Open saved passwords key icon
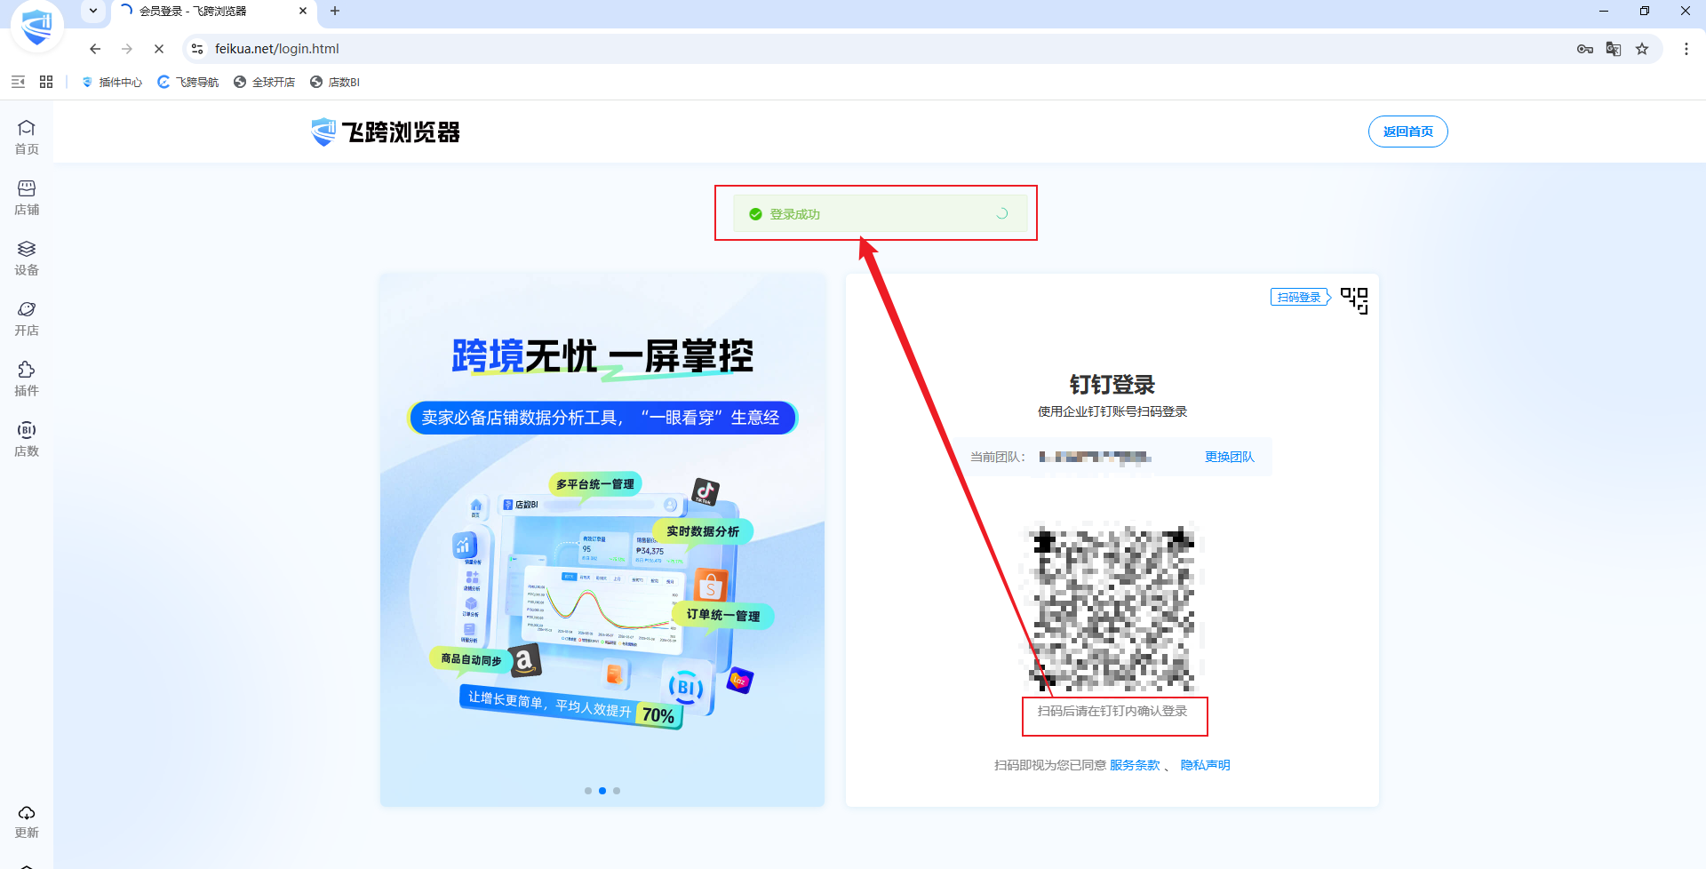The width and height of the screenshot is (1706, 869). pyautogui.click(x=1585, y=49)
